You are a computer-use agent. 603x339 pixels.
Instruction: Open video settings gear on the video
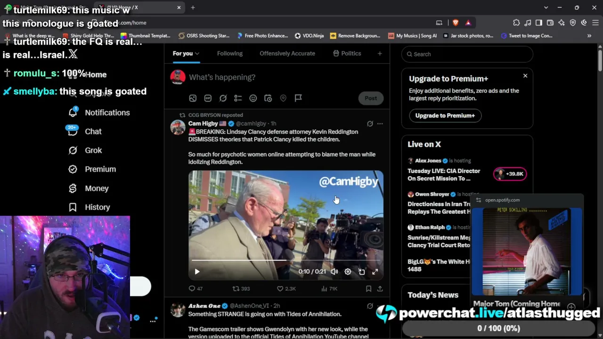pos(348,272)
